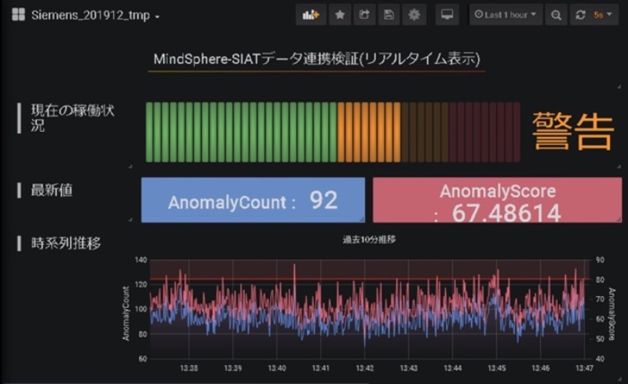Viewport: 628px width, 384px height.
Task: Click the AnomalyCount 92 stat panel
Action: tap(253, 200)
